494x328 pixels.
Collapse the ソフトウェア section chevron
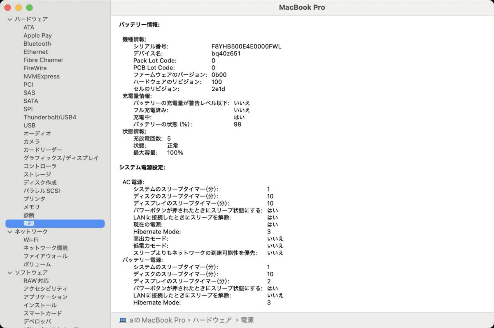[10, 273]
